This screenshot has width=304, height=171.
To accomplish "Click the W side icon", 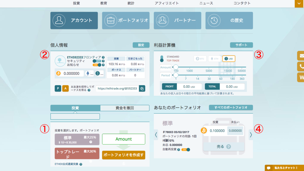I will (x=301, y=77).
